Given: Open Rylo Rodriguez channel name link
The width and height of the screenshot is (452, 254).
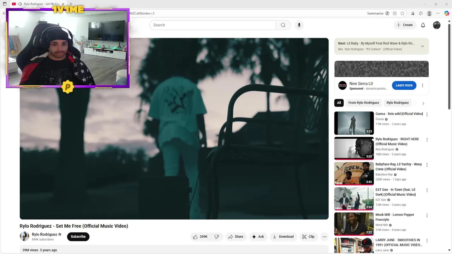Looking at the screenshot, I should (x=44, y=235).
